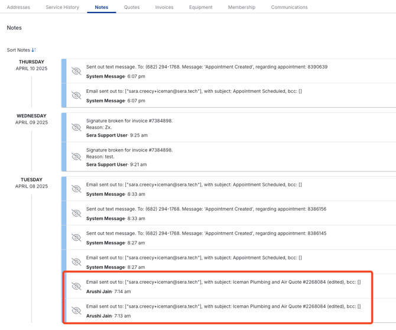This screenshot has width=396, height=330.
Task: Open the Communications tab
Action: (289, 7)
